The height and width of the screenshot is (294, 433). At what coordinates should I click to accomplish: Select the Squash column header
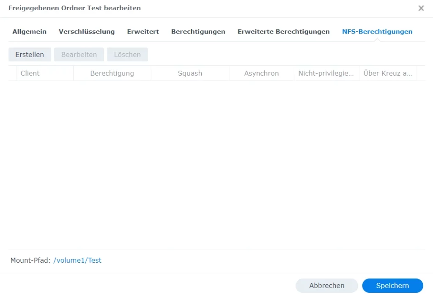[x=190, y=73]
